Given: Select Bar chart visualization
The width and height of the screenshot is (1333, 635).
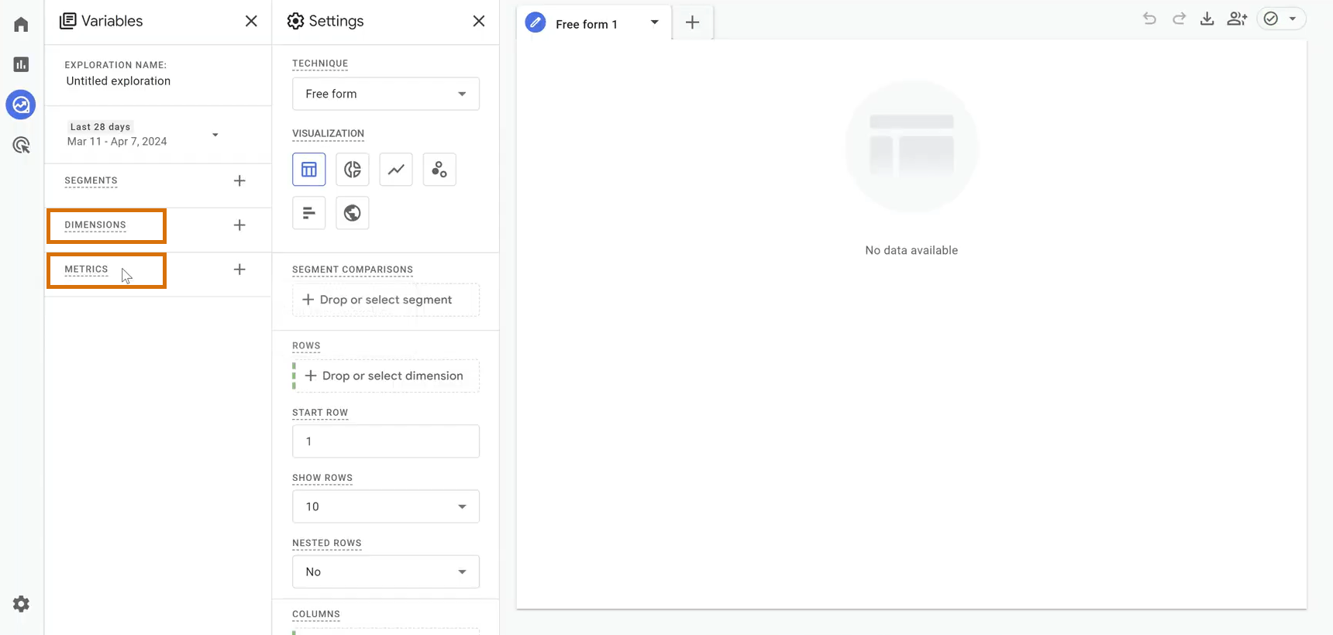Looking at the screenshot, I should (309, 213).
